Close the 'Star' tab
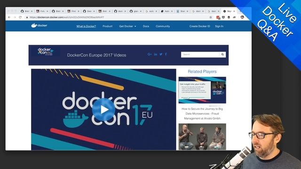The image size is (301, 169). 187,11
